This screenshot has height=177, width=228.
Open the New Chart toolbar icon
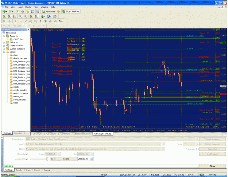pos(4,11)
